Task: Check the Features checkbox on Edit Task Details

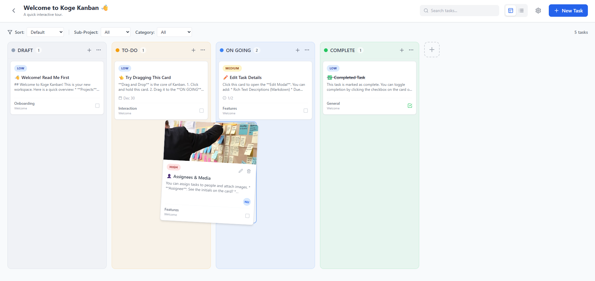Action: (305, 111)
